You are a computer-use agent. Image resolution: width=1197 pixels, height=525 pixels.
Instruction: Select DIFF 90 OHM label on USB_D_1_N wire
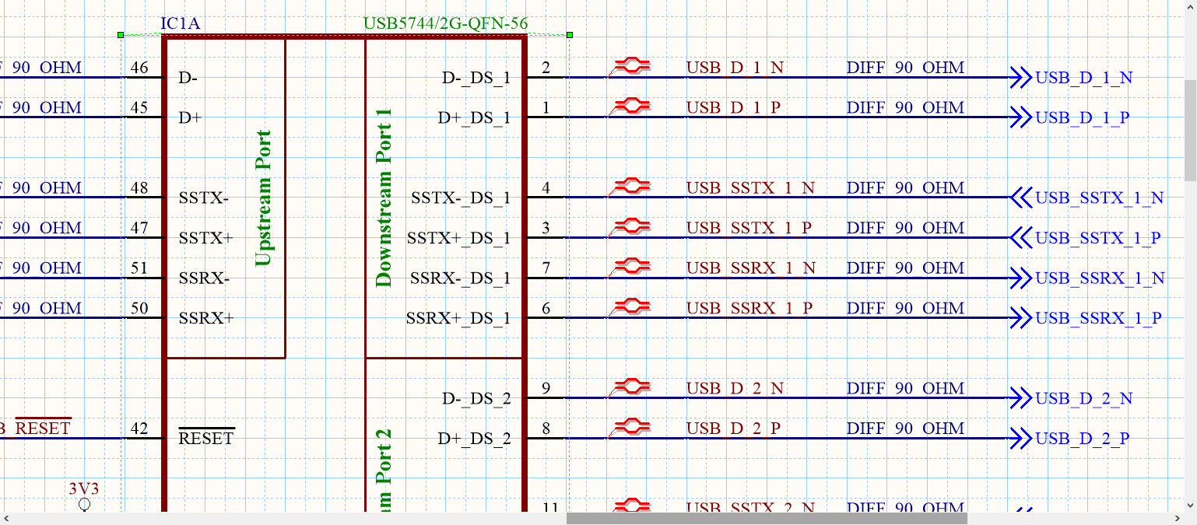[906, 68]
